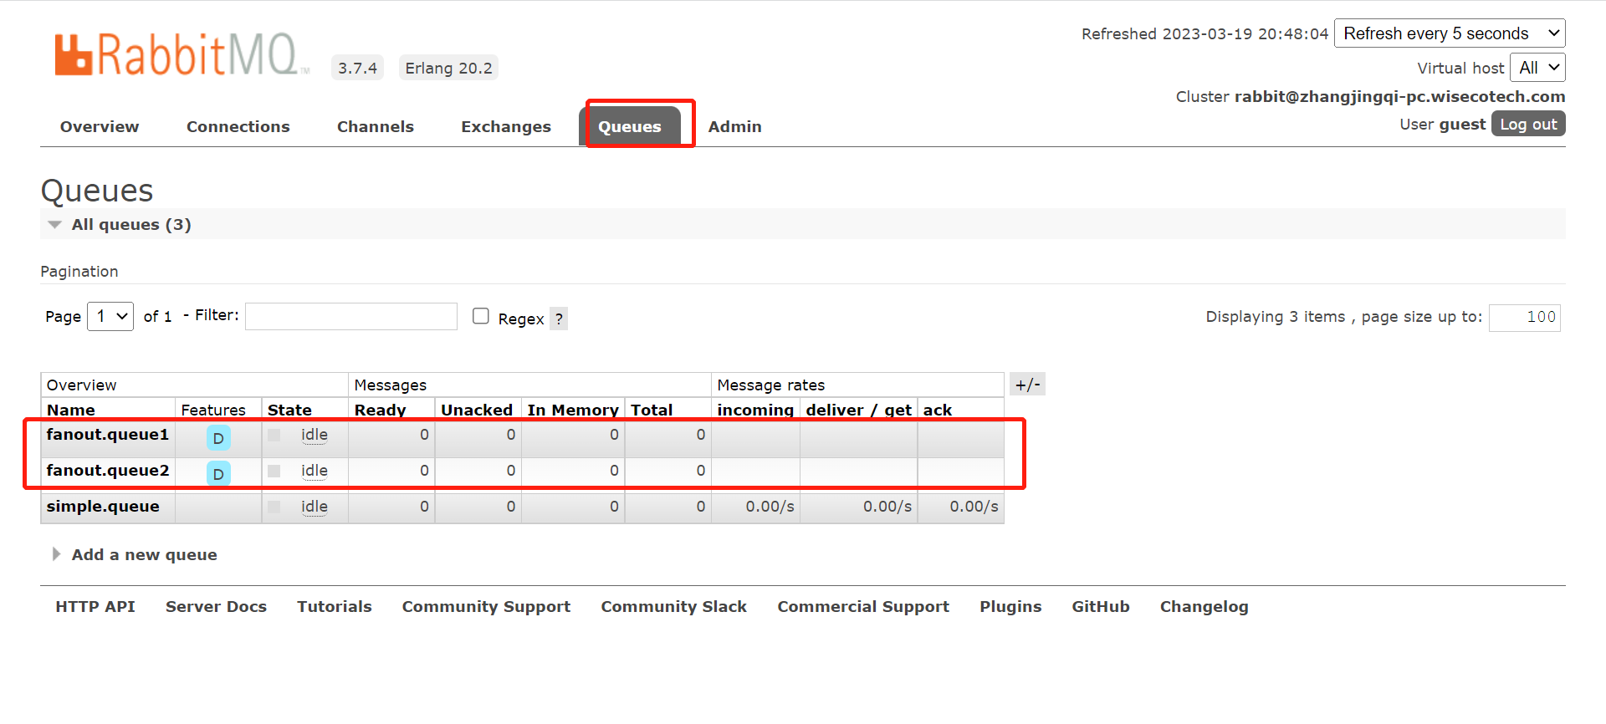Screen dimensions: 1606x724
Task: Click the idle state of simple.queue
Action: [315, 507]
